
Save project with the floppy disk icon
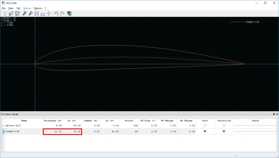point(17,13)
